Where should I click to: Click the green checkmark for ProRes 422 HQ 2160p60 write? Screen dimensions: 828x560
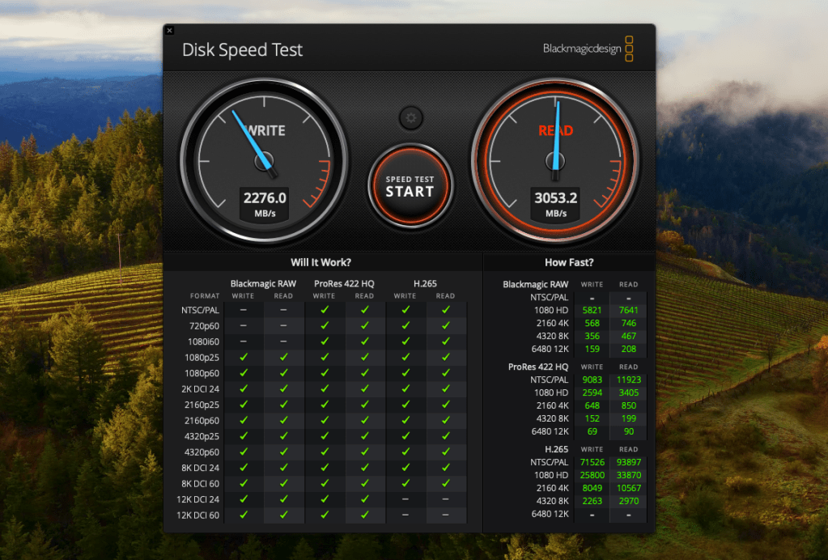point(324,420)
